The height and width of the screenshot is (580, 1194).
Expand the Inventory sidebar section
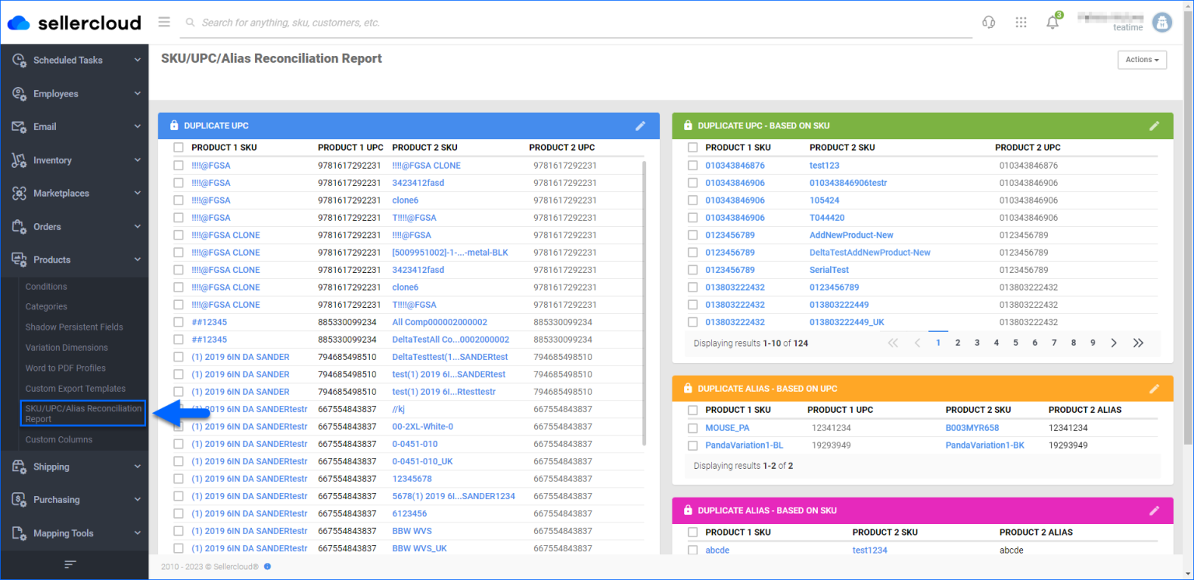coord(75,159)
